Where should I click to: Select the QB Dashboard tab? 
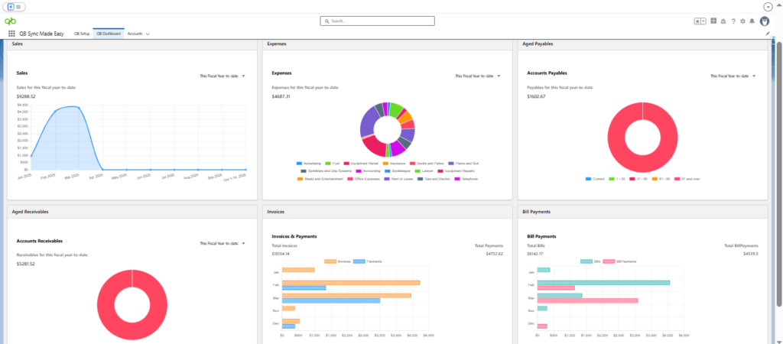[109, 34]
